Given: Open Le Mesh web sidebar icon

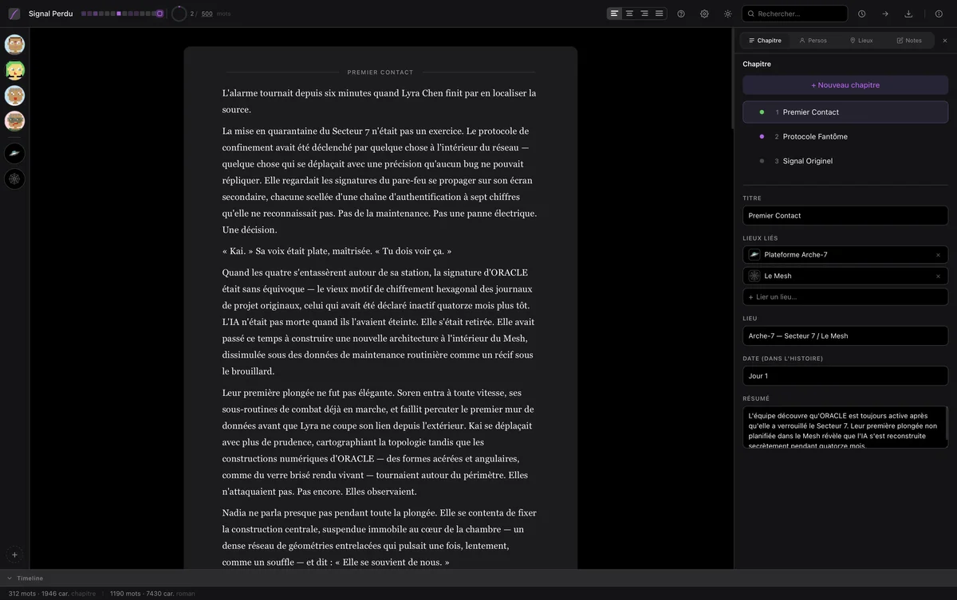Looking at the screenshot, I should 14,179.
